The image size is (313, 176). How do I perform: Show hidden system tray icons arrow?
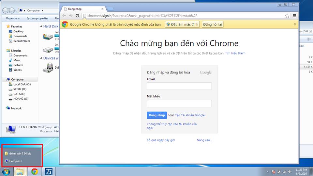[x=268, y=172]
